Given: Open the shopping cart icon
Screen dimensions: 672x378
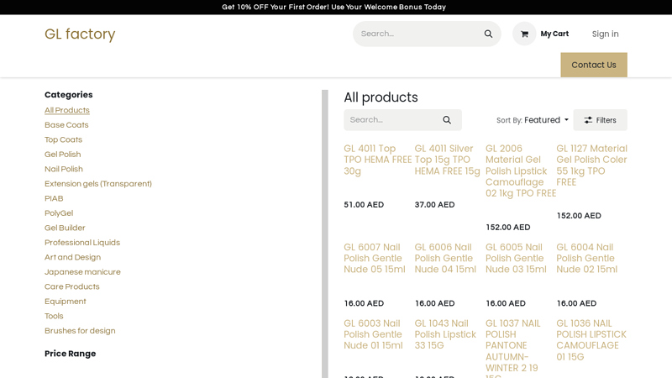Looking at the screenshot, I should click(524, 34).
